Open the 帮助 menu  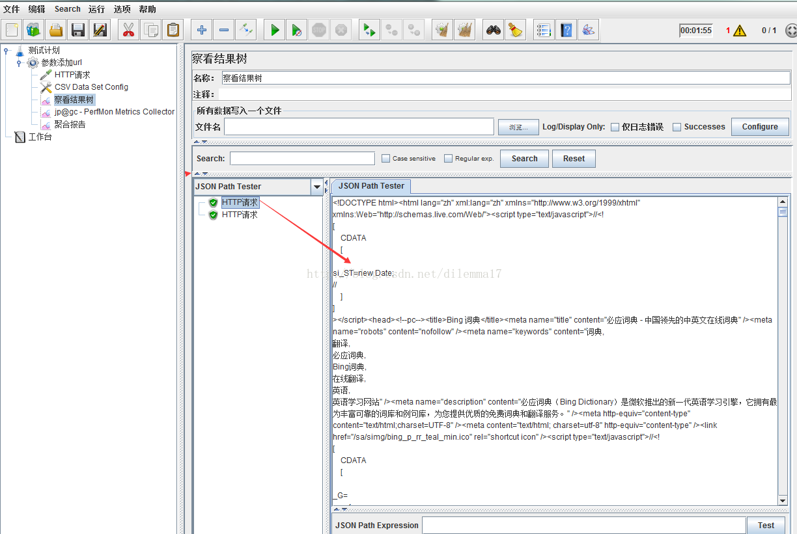147,9
